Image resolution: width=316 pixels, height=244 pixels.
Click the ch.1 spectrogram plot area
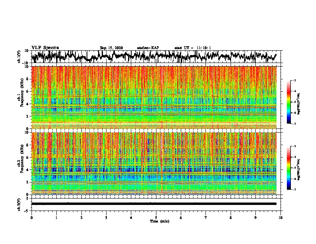(x=154, y=97)
